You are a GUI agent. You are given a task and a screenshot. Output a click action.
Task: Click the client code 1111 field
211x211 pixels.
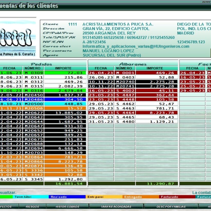pyautogui.click(x=72, y=24)
